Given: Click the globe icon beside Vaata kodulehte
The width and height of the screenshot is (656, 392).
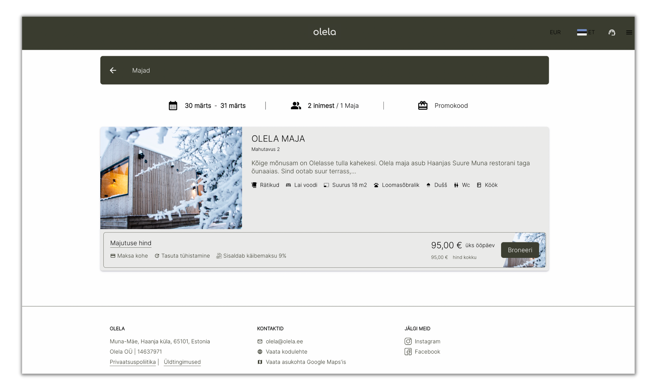Looking at the screenshot, I should click(260, 352).
